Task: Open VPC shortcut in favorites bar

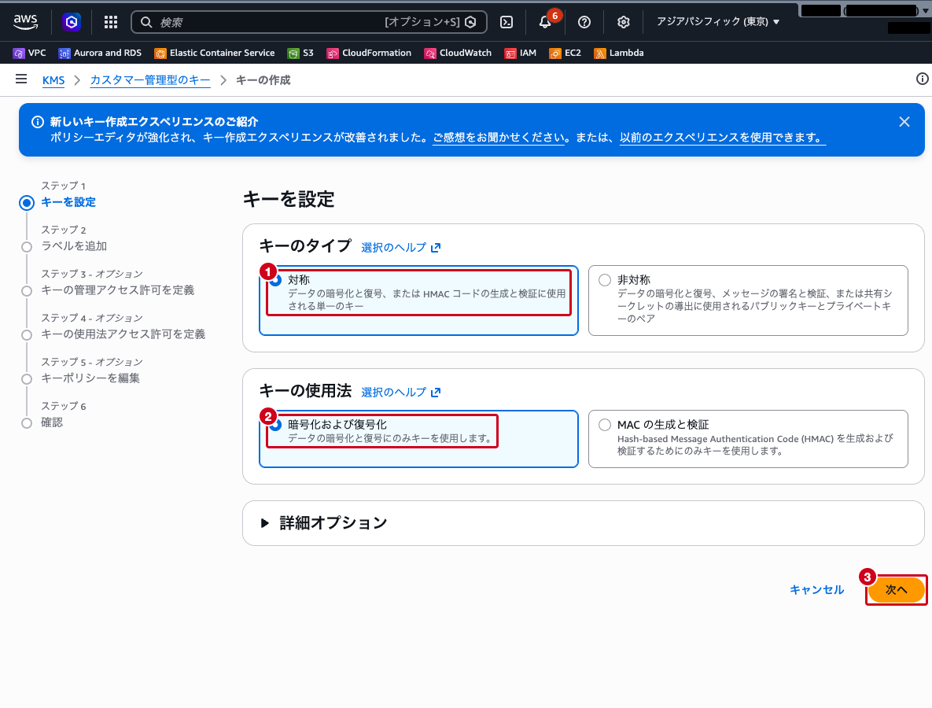Action: click(30, 53)
